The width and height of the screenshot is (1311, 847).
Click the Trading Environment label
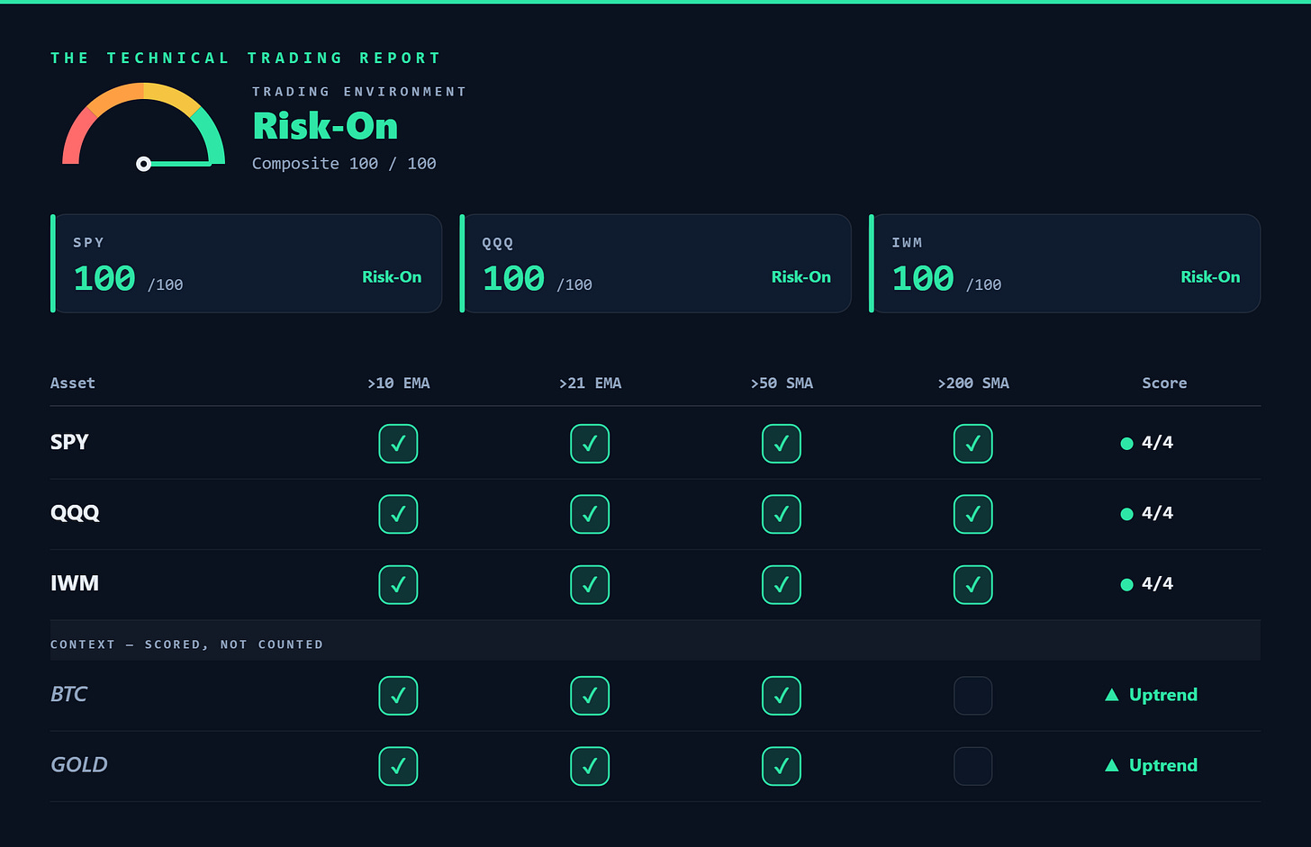359,92
